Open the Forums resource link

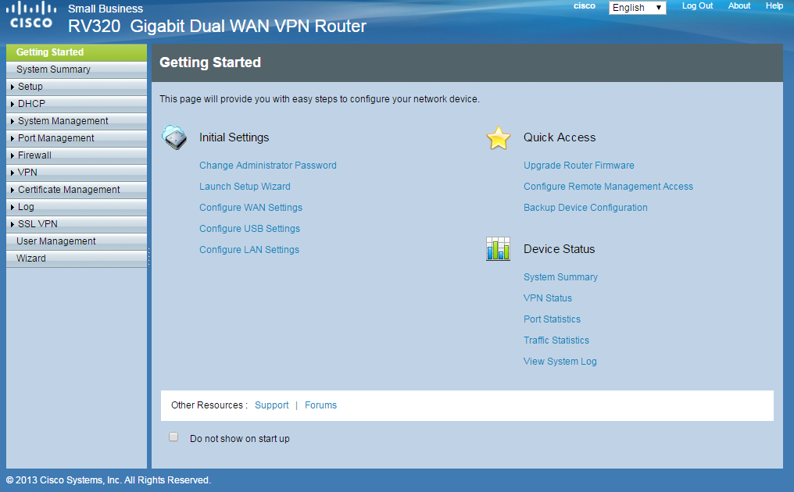(x=320, y=405)
